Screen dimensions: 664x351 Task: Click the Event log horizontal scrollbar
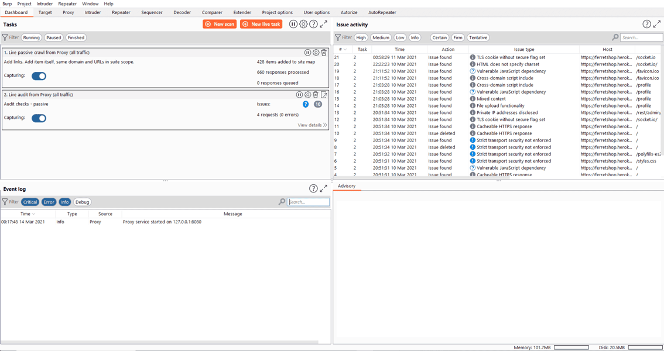coord(159,342)
